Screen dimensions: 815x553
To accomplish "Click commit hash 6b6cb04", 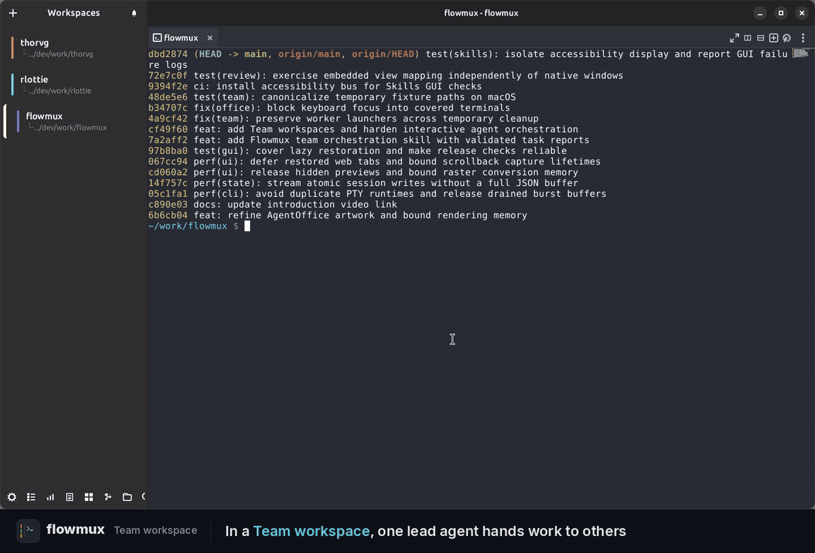I will 168,216.
